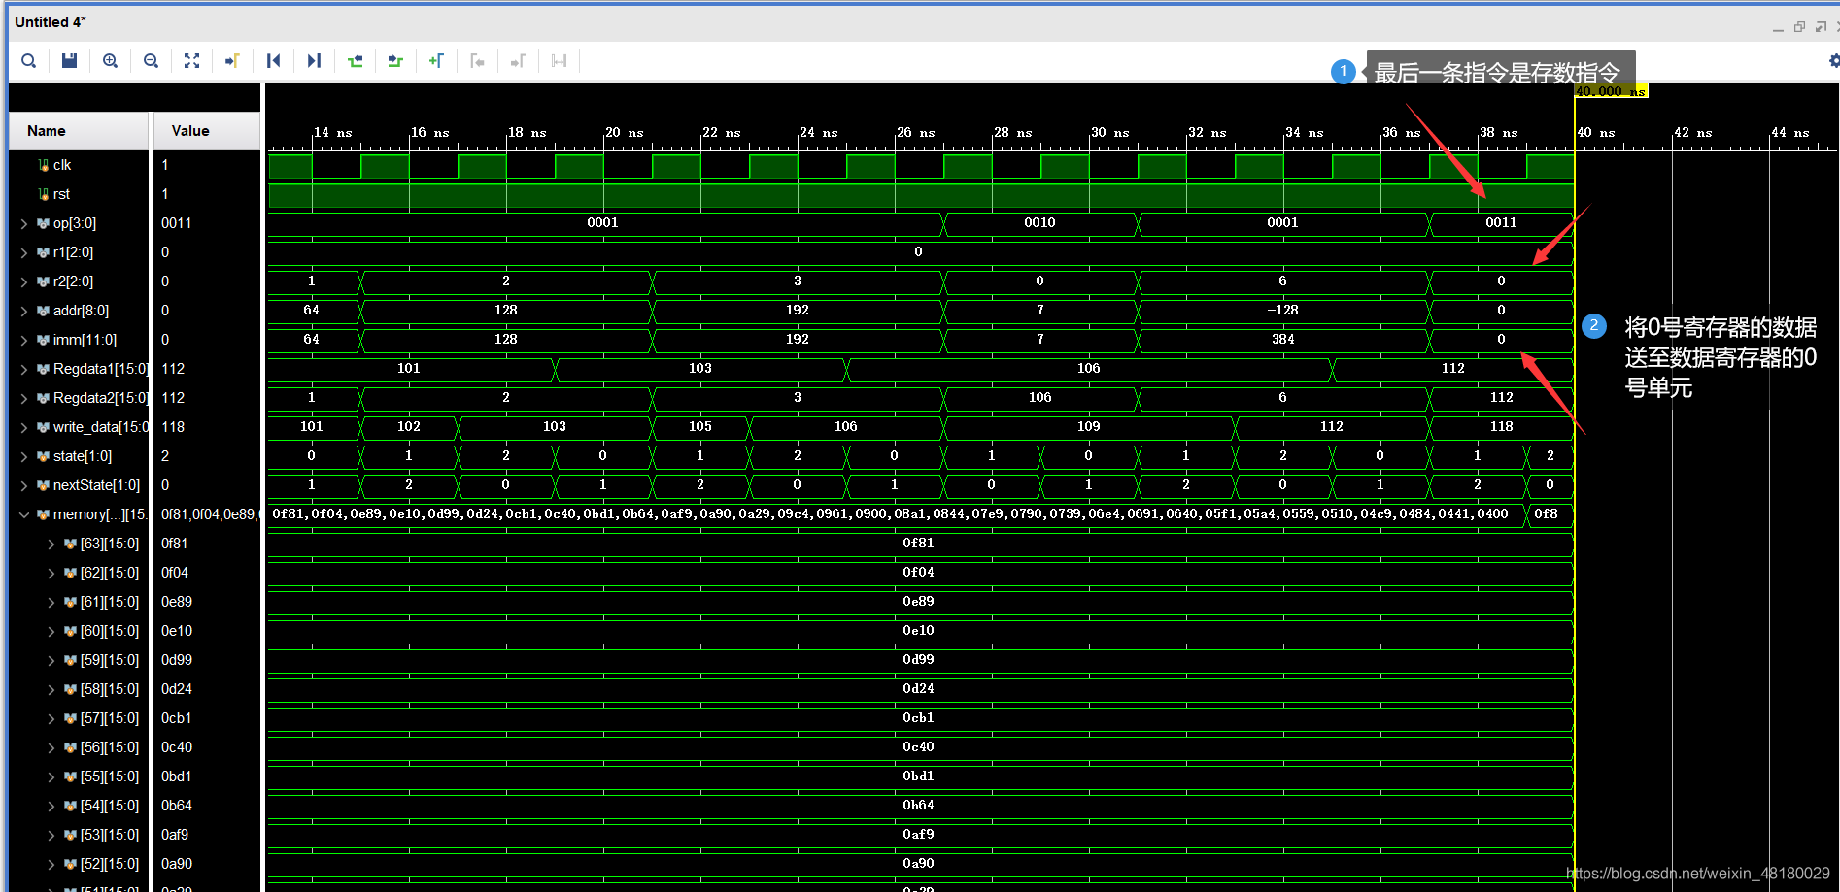Expand memory element [63][15:0]
The height and width of the screenshot is (892, 1840).
[x=51, y=544]
